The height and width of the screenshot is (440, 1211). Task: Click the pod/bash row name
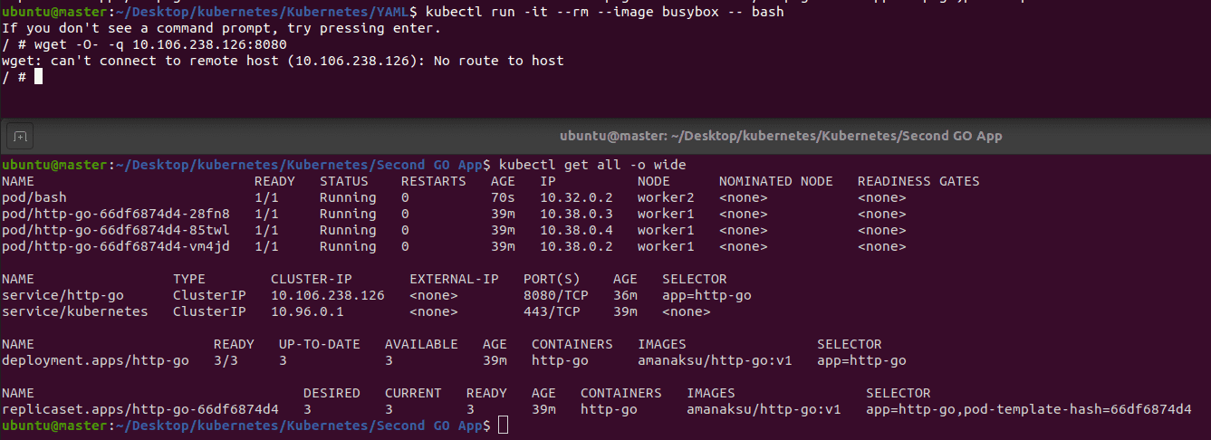[x=34, y=197]
